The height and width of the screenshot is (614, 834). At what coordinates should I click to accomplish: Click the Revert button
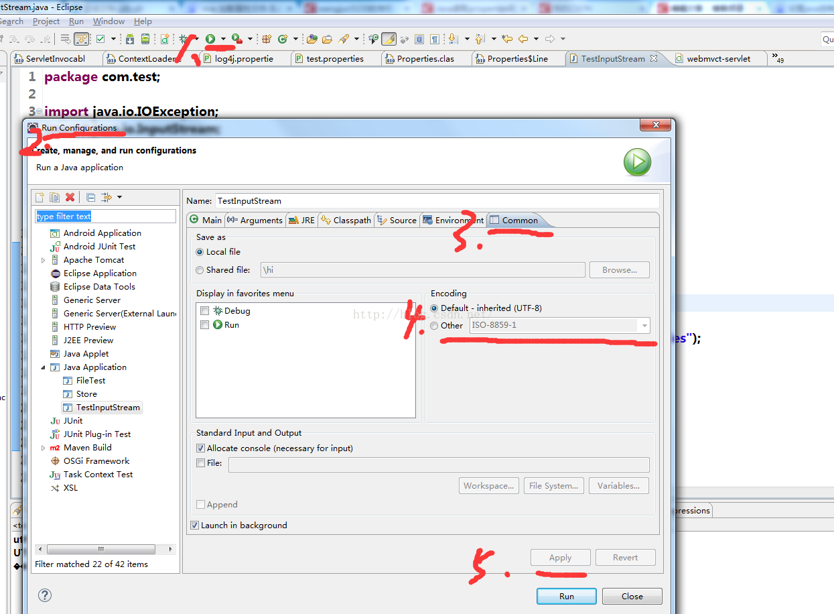click(626, 558)
